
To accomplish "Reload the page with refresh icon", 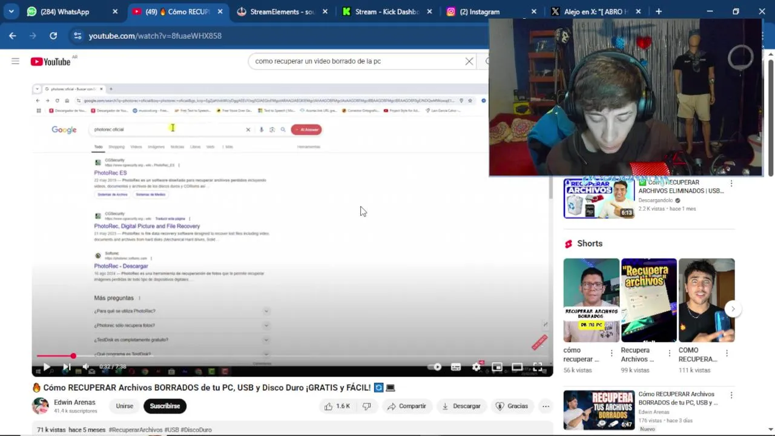I will click(53, 36).
